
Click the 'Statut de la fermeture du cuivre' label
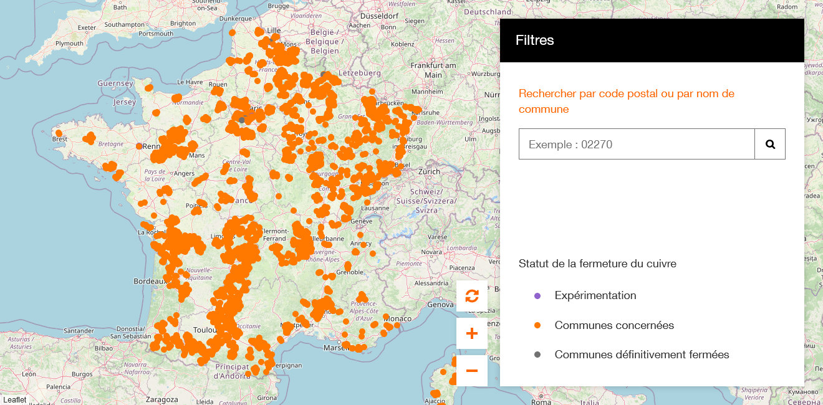tap(597, 263)
